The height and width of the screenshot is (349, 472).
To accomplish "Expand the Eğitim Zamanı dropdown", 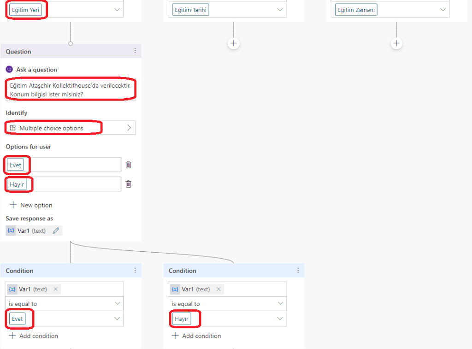I will coord(443,10).
